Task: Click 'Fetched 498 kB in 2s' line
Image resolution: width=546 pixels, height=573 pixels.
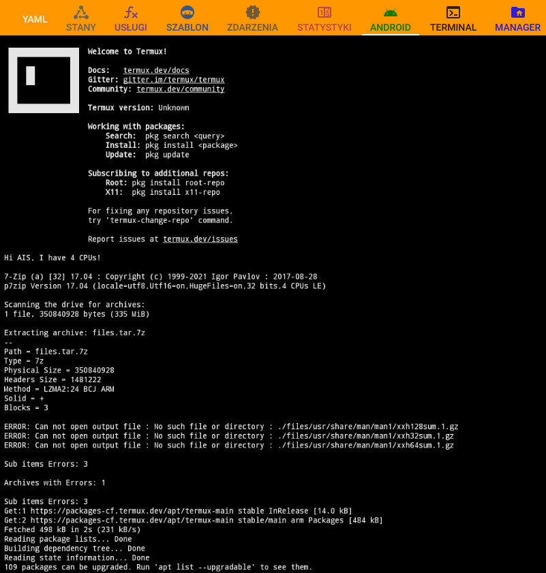Action: [x=72, y=529]
